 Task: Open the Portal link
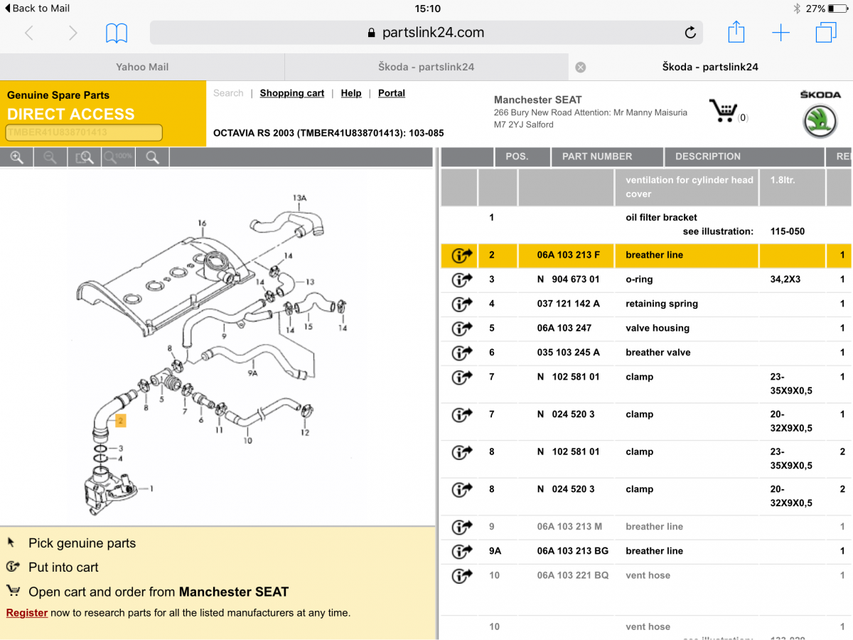tap(392, 93)
